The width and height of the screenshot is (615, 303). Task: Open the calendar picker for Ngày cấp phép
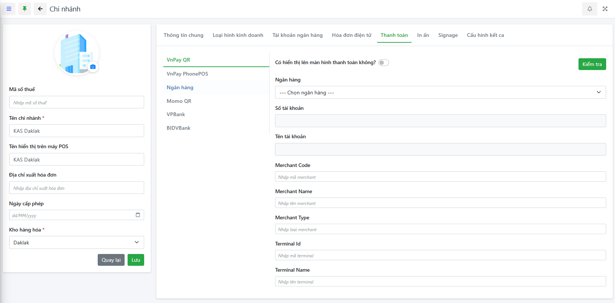pyautogui.click(x=138, y=215)
